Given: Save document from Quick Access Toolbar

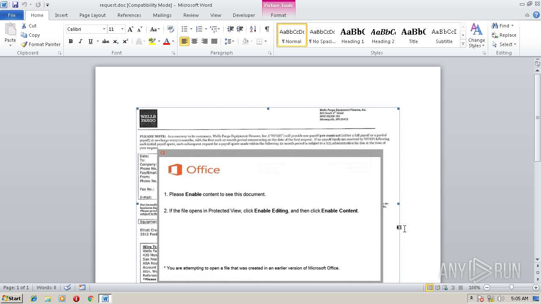Looking at the screenshot, I should coord(15,5).
